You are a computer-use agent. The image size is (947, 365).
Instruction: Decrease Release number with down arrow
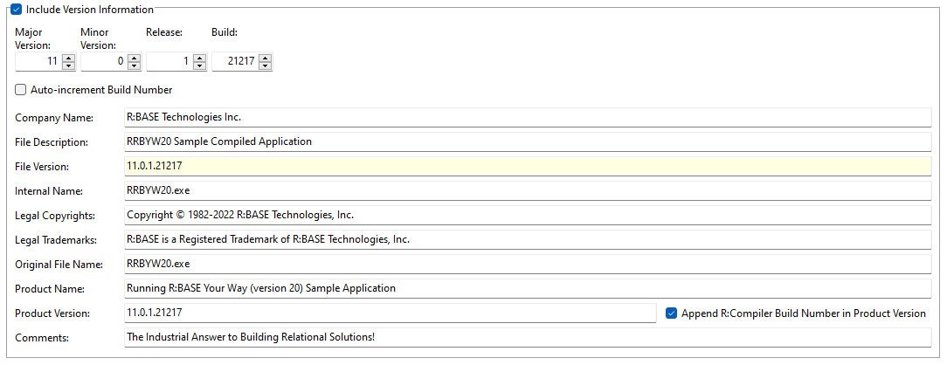click(199, 65)
